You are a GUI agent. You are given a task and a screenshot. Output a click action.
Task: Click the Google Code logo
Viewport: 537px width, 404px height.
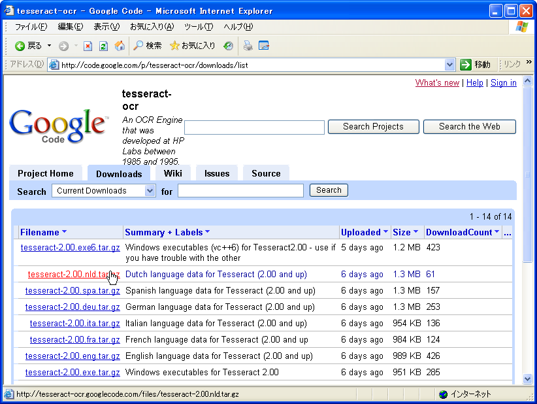[58, 126]
